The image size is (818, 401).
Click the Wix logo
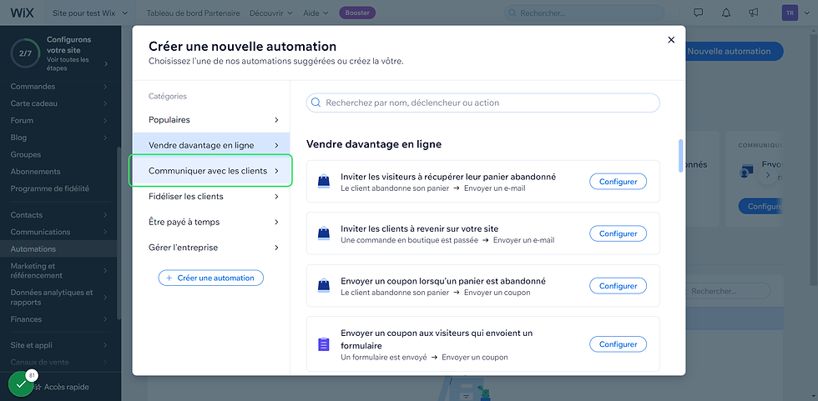pyautogui.click(x=22, y=13)
